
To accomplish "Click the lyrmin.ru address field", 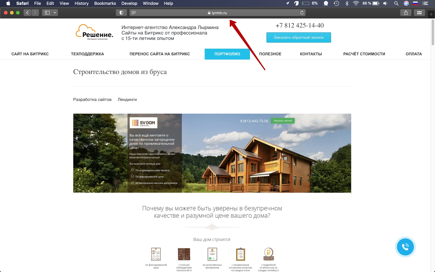I will pyautogui.click(x=217, y=13).
